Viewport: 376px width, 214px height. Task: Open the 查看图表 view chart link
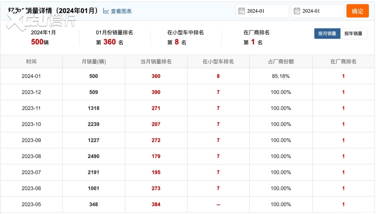click(121, 11)
